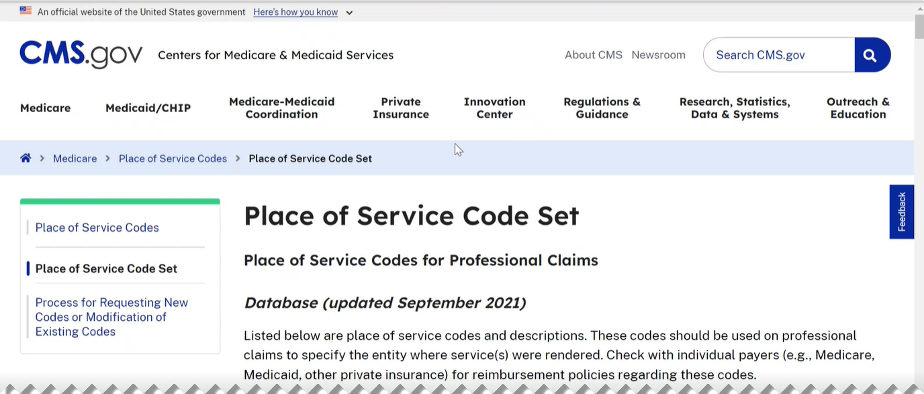Open the Regulations & Guidance menu
This screenshot has width=924, height=394.
(x=602, y=107)
